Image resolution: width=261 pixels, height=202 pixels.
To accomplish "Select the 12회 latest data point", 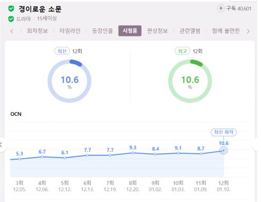I will [x=223, y=151].
